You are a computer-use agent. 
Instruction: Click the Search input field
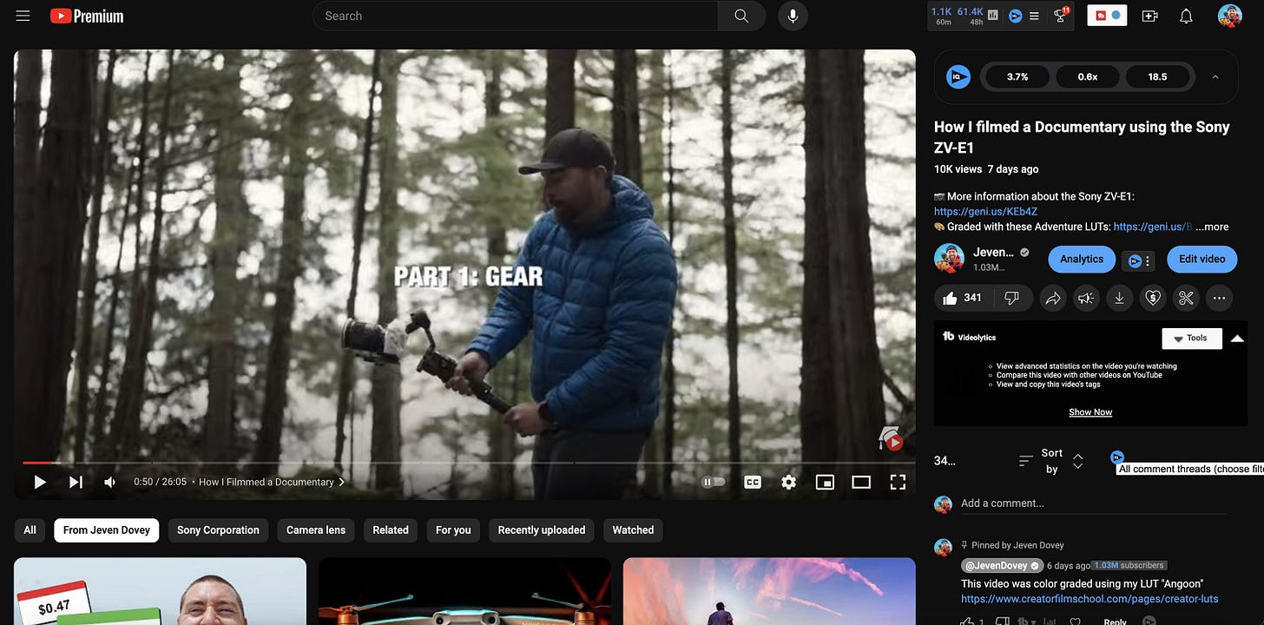click(x=515, y=16)
